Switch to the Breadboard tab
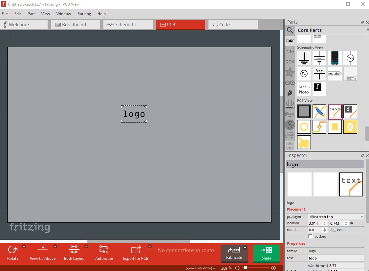 76,25
